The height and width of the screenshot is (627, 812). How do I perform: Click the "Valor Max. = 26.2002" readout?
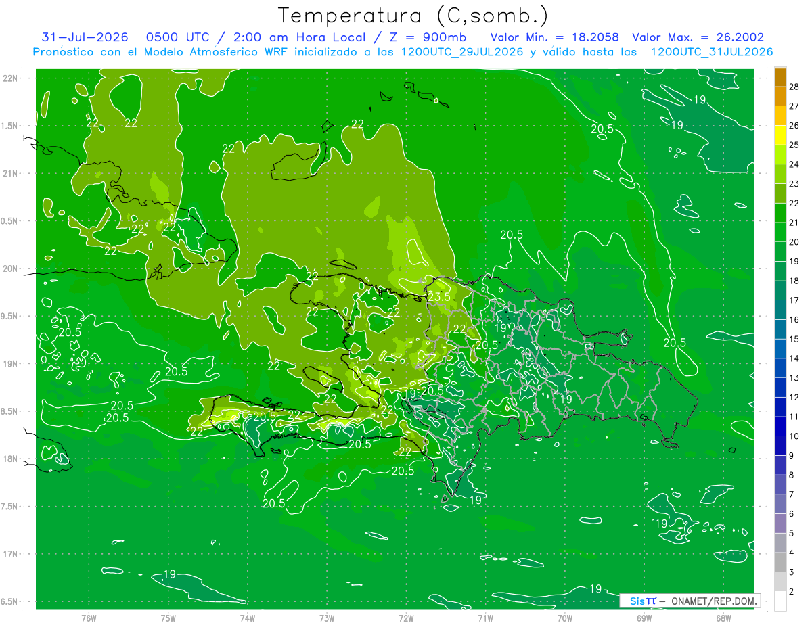click(698, 37)
